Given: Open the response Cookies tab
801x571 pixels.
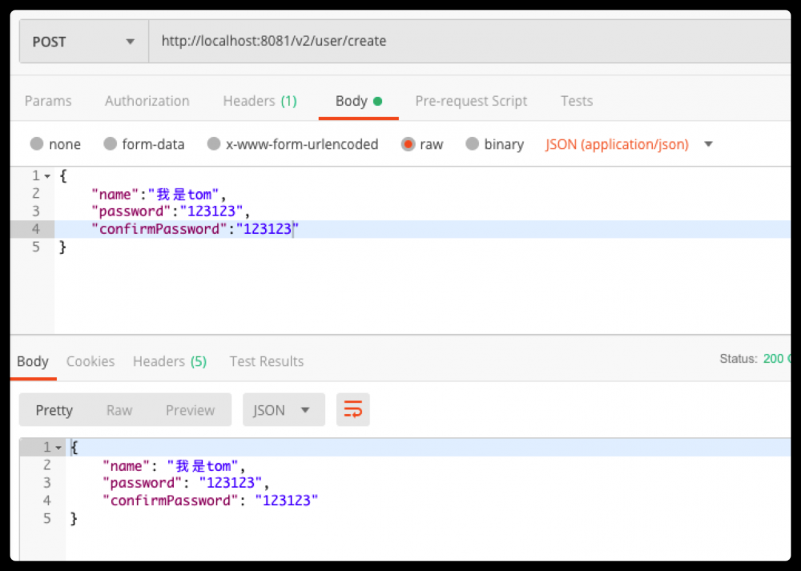Looking at the screenshot, I should [91, 362].
